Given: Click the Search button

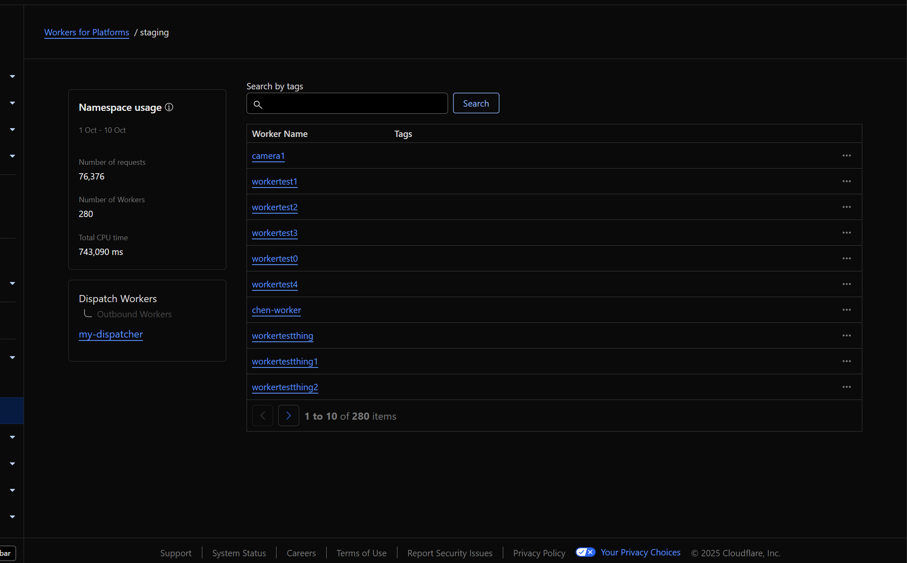Looking at the screenshot, I should pyautogui.click(x=476, y=103).
